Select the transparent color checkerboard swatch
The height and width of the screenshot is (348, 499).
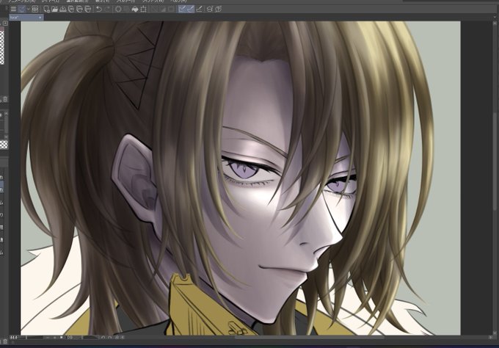[4, 145]
